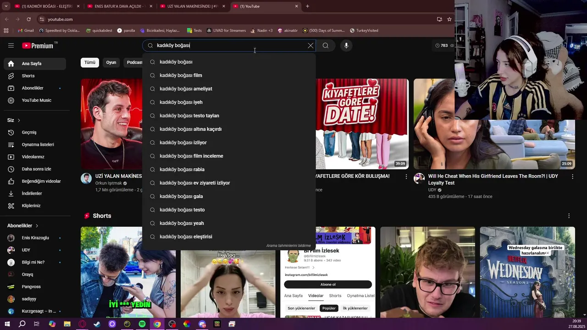
Task: Open Shorts in the sidebar
Action: pos(35,76)
